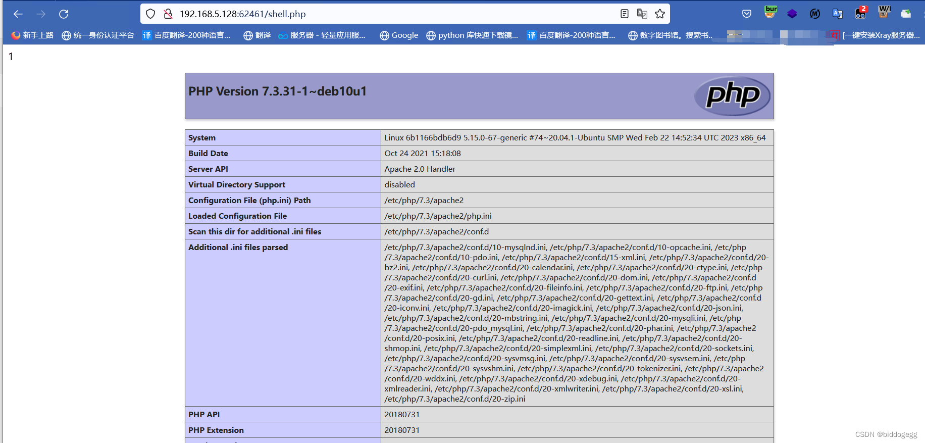This screenshot has width=925, height=443.
Task: Click the System row label
Action: point(202,138)
